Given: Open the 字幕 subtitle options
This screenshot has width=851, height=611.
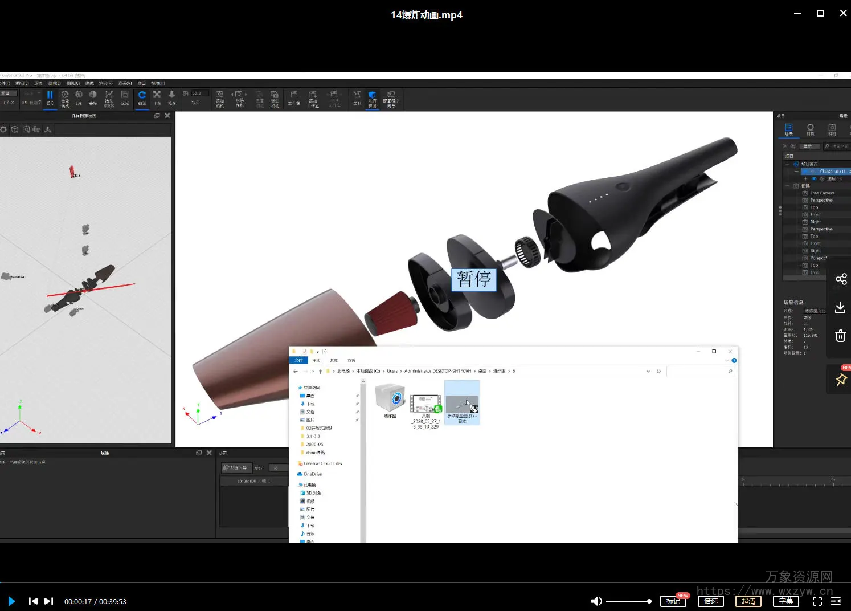Looking at the screenshot, I should pyautogui.click(x=785, y=601).
